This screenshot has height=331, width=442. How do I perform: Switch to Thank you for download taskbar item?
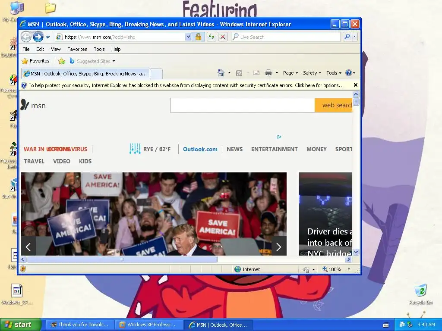80,325
